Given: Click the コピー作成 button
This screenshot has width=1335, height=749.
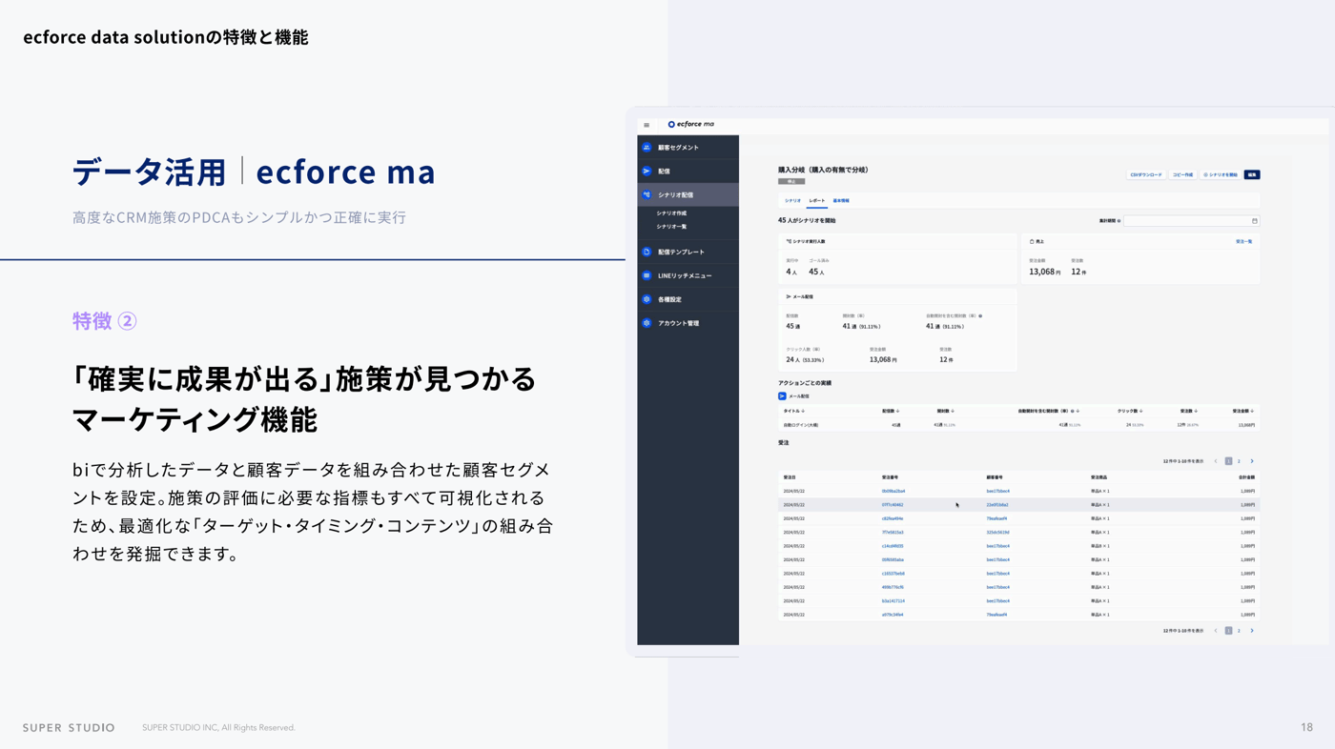Looking at the screenshot, I should 1182,175.
